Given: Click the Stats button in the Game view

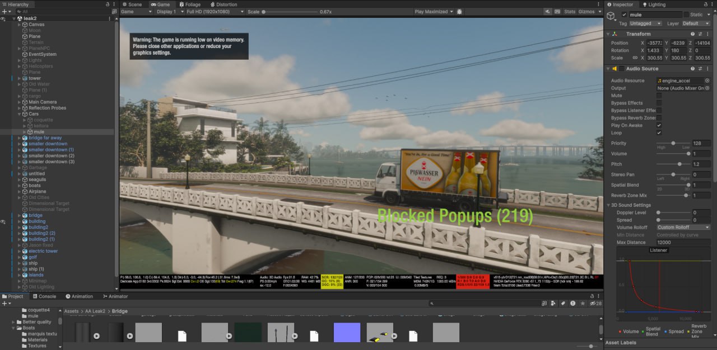Looking at the screenshot, I should point(569,11).
